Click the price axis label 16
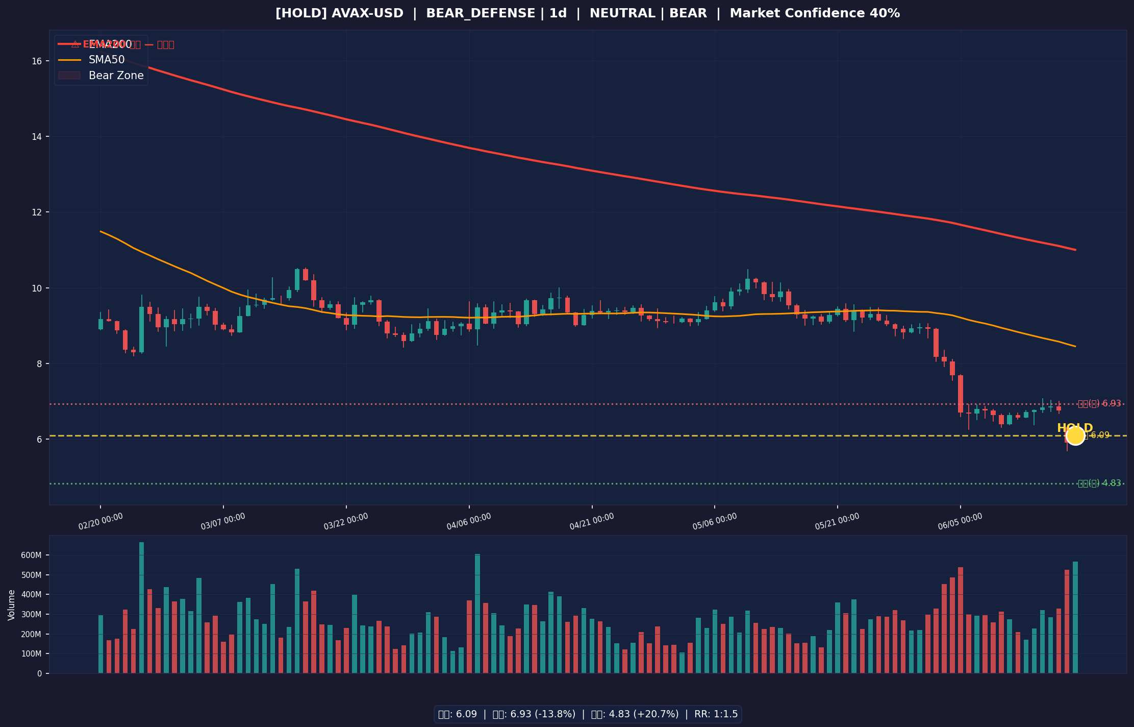The width and height of the screenshot is (1134, 727). coord(37,61)
